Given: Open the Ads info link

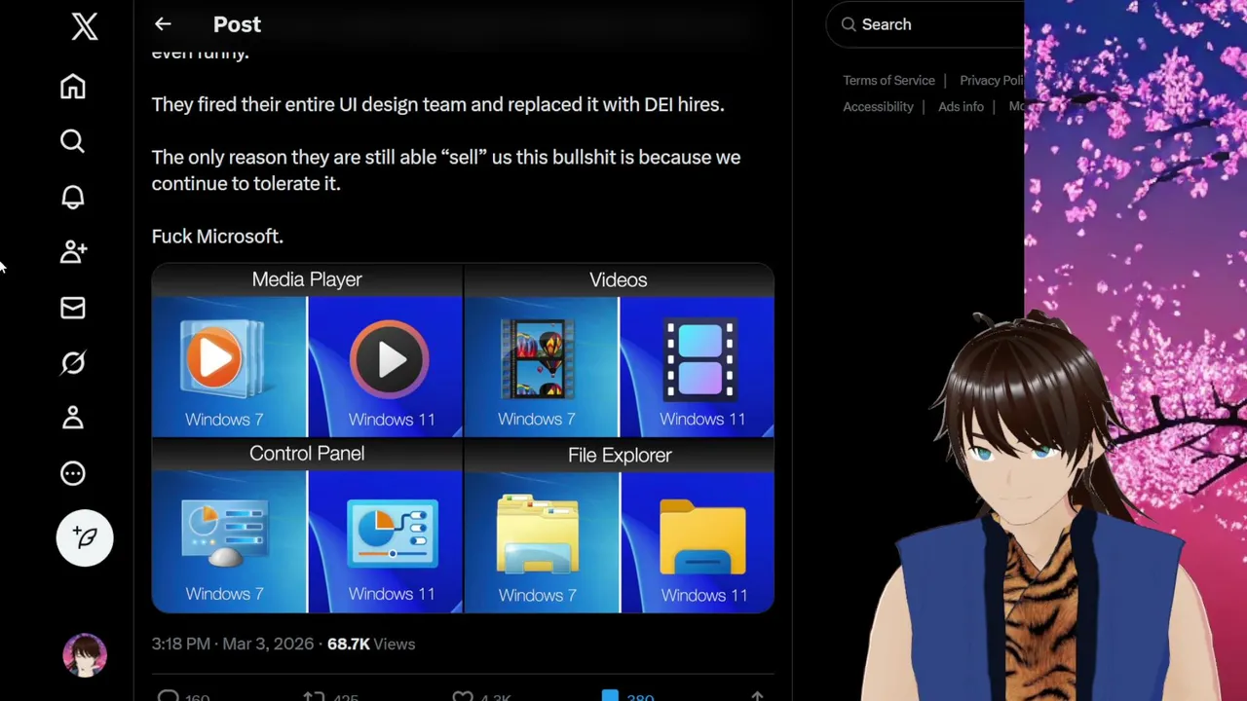Looking at the screenshot, I should (961, 107).
